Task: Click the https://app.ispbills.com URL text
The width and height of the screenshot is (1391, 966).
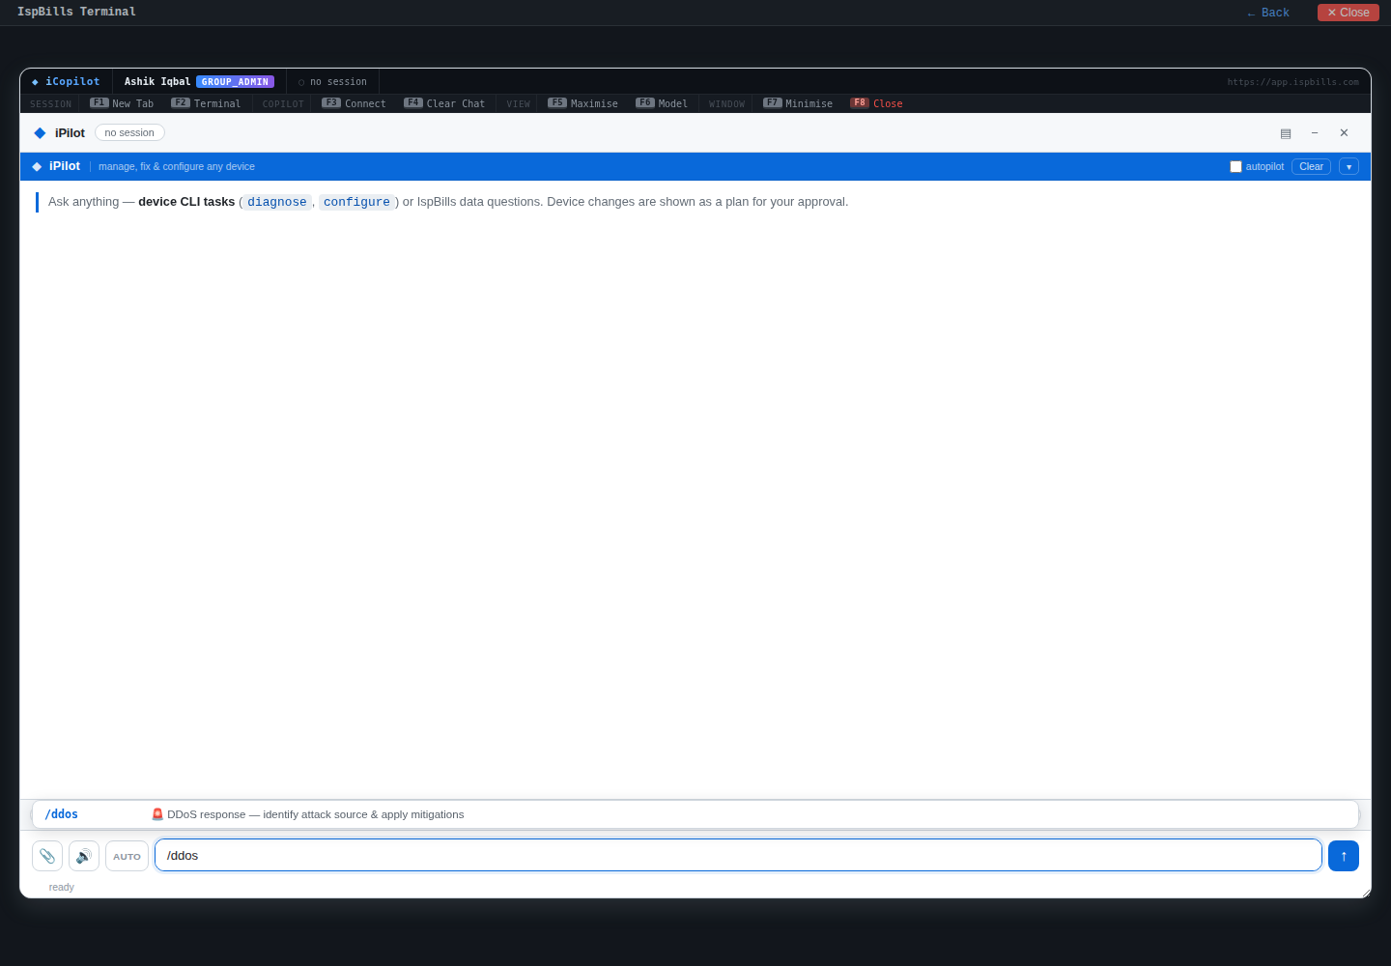Action: (1292, 82)
